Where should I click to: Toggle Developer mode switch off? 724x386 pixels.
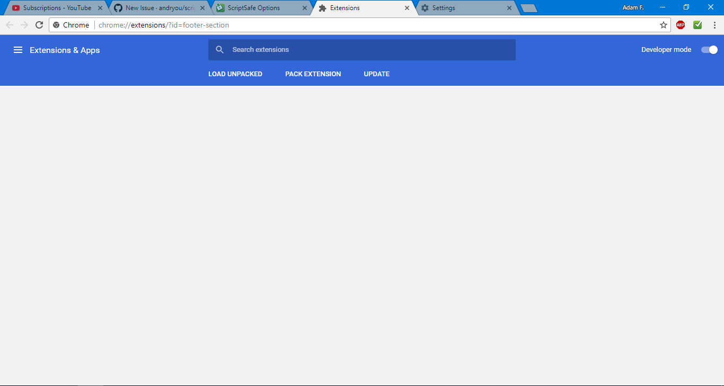click(x=709, y=50)
